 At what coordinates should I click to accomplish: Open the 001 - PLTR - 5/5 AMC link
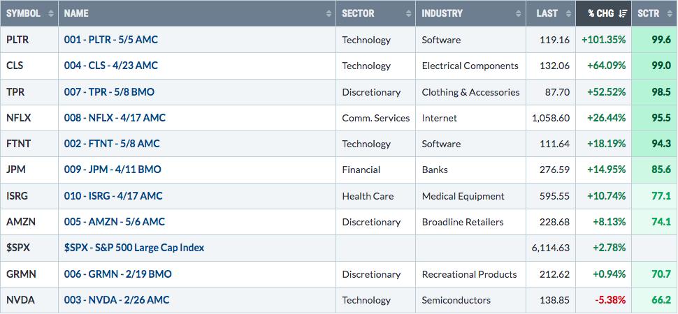point(110,40)
